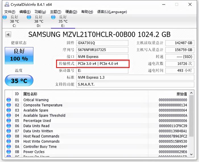Click the 35 °C temperature button
Image resolution: width=199 pixels, height=162 pixels.
(19, 80)
